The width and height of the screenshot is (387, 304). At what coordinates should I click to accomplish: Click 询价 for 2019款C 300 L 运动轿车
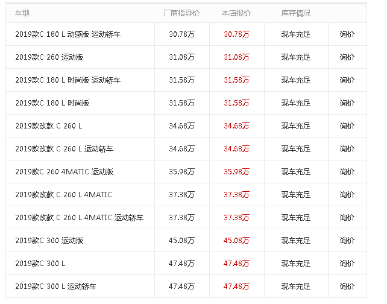(x=347, y=287)
